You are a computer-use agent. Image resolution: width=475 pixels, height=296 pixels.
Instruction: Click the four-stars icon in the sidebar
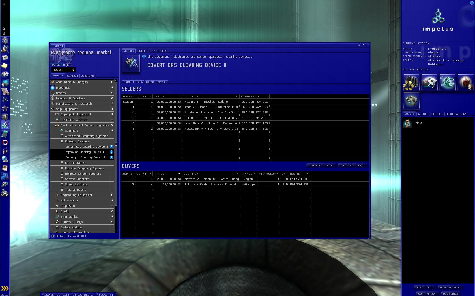pos(5,108)
